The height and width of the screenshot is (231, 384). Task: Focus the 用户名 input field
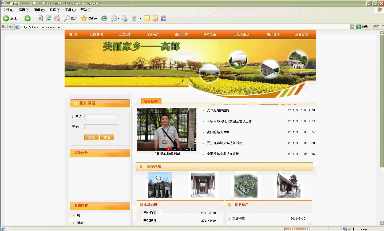click(x=102, y=117)
